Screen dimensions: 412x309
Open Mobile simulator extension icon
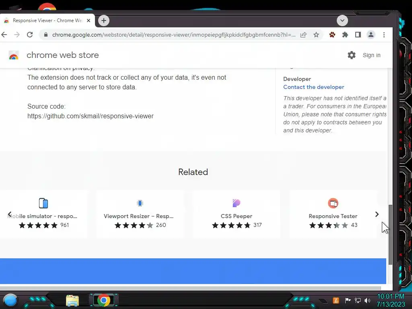tap(43, 203)
